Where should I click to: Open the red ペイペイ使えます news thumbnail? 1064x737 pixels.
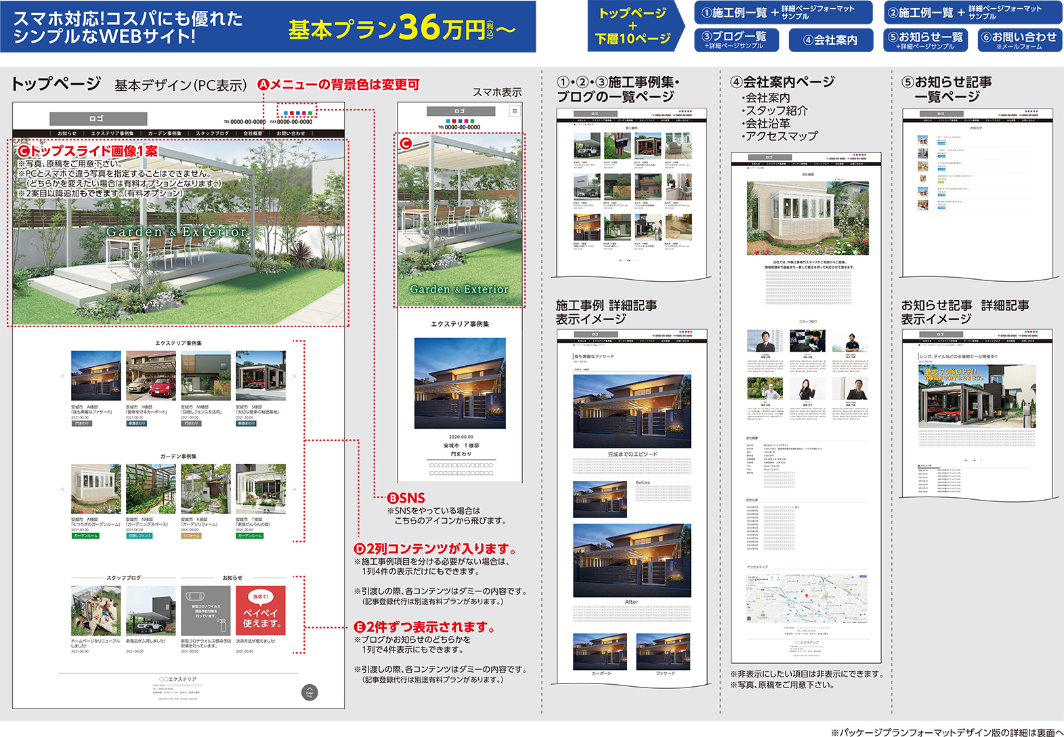tap(261, 611)
